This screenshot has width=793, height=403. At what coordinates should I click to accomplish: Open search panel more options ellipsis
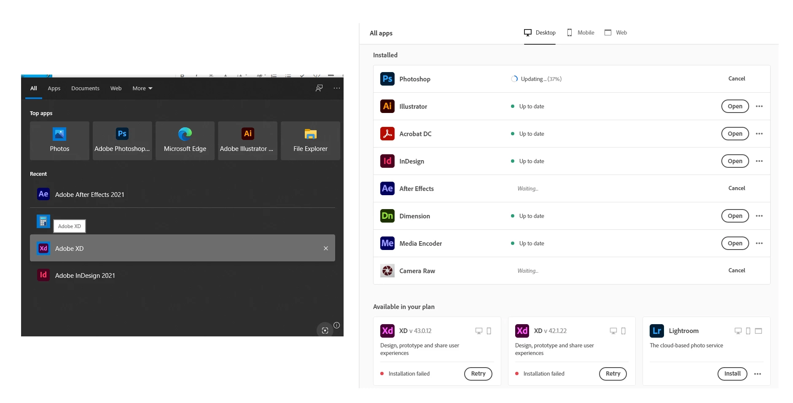[x=337, y=88]
